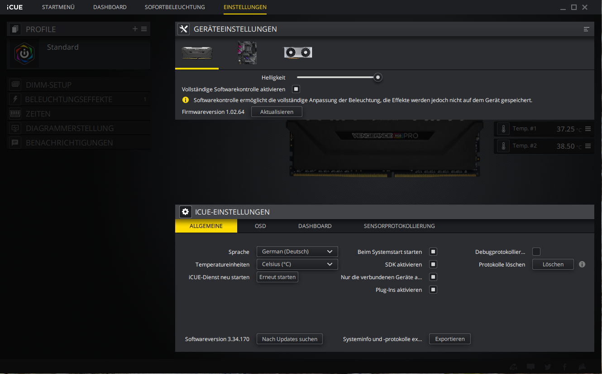Open the forum speech-bubble icon
The height and width of the screenshot is (374, 602).
pyautogui.click(x=531, y=367)
